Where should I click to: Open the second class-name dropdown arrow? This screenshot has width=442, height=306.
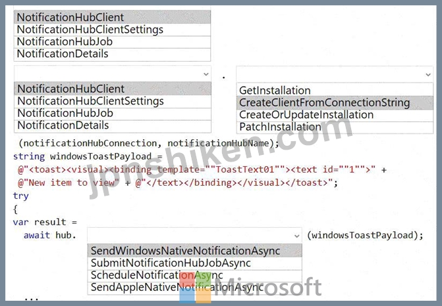(206, 74)
